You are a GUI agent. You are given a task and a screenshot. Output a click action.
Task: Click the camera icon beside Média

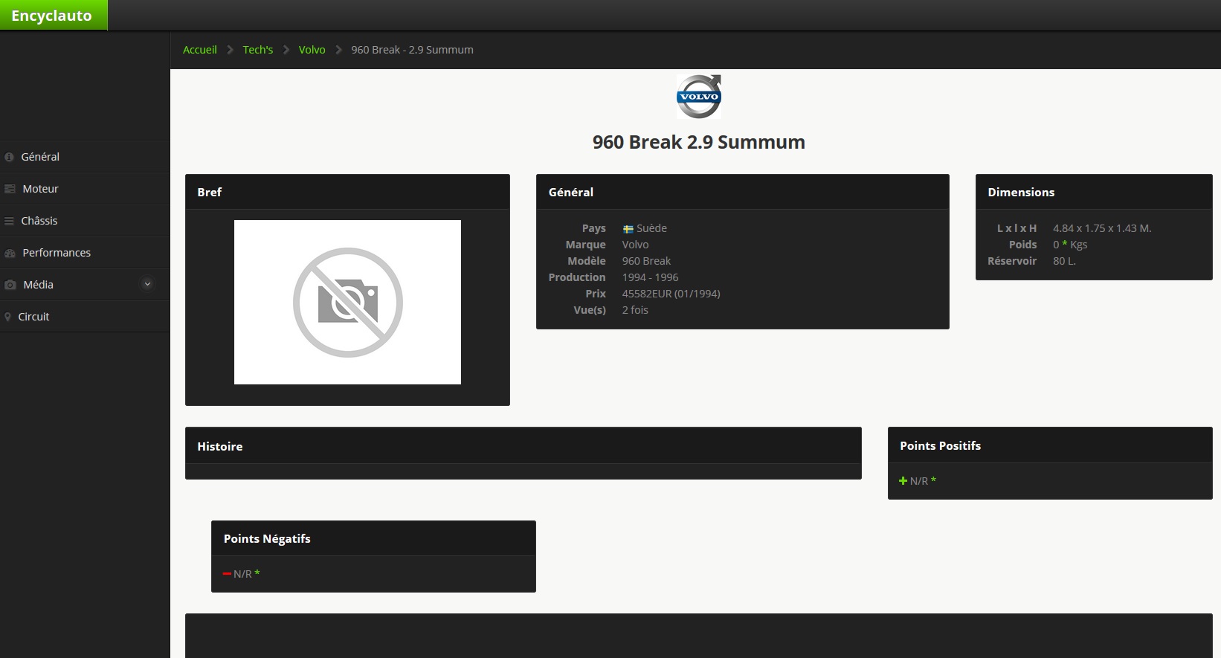pos(10,285)
